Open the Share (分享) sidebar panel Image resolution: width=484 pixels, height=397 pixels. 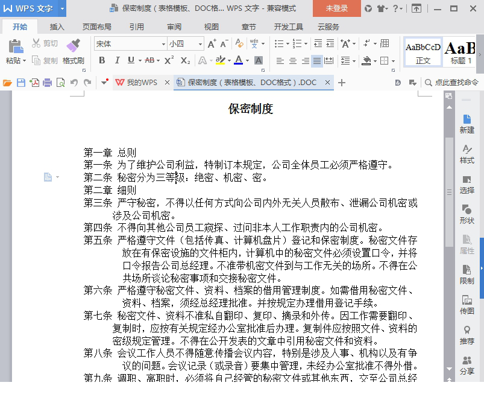pyautogui.click(x=467, y=365)
